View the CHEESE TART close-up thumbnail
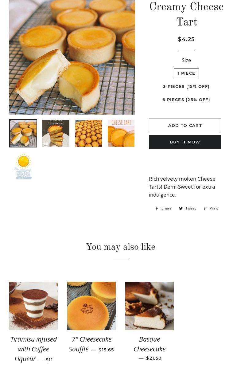Image resolution: width=241 pixels, height=368 pixels. [121, 133]
